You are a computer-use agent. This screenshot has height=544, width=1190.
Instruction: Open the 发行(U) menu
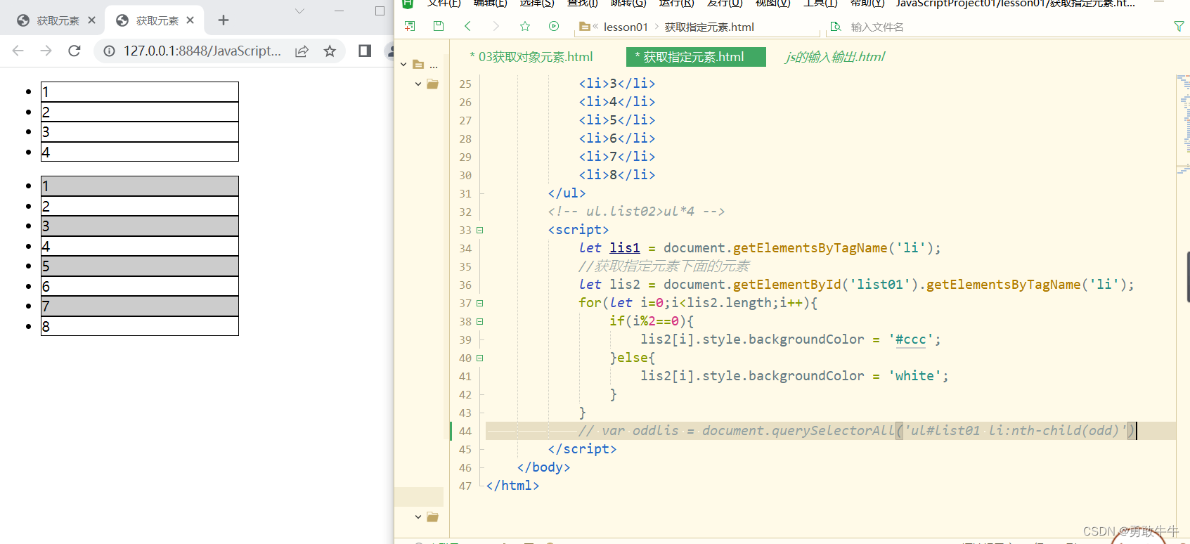[x=725, y=4]
